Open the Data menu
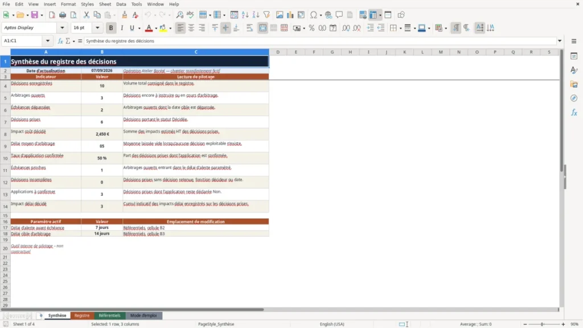This screenshot has width=583, height=328. click(x=121, y=4)
